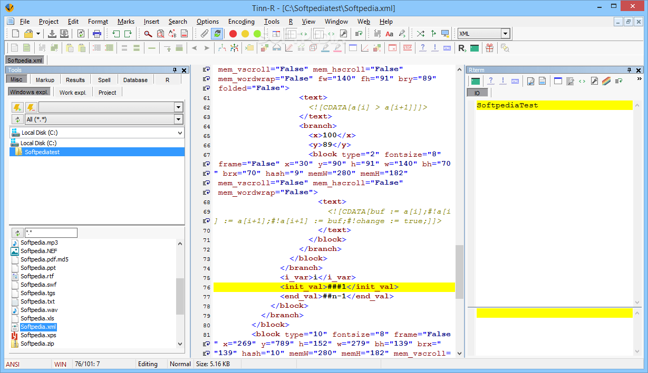Screen dimensions: 648x373
Task: Click the Save icon with down arrow
Action: 52,34
